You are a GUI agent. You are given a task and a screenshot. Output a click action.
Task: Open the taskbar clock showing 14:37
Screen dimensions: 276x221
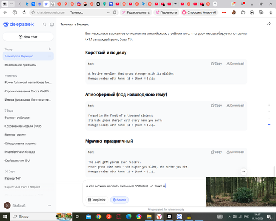257,217
